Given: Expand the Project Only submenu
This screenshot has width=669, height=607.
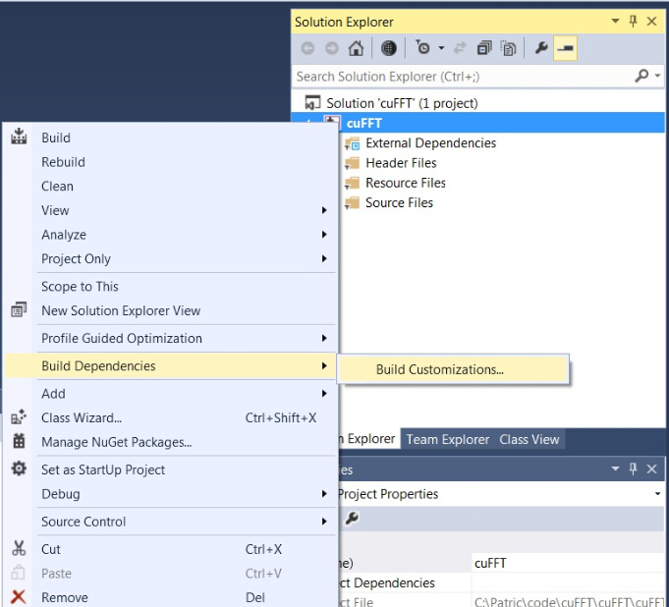Looking at the screenshot, I should click(x=171, y=259).
